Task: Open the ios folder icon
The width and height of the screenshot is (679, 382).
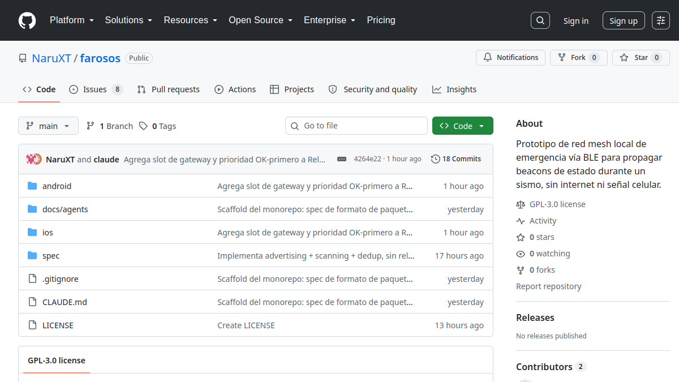Action: 32,233
